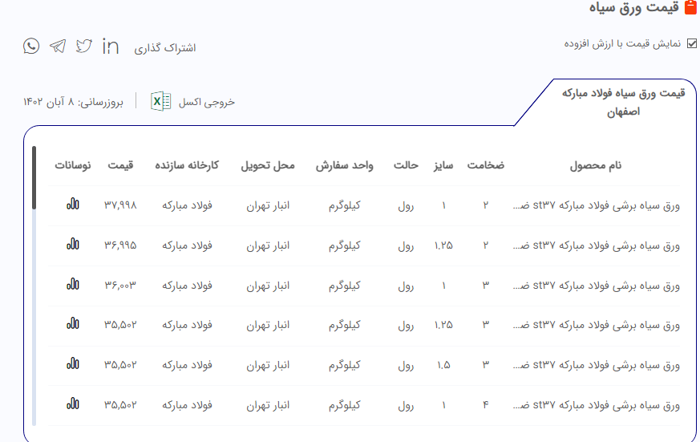The image size is (700, 442).
Task: Click خروجی اکسل export link
Action: [x=206, y=102]
